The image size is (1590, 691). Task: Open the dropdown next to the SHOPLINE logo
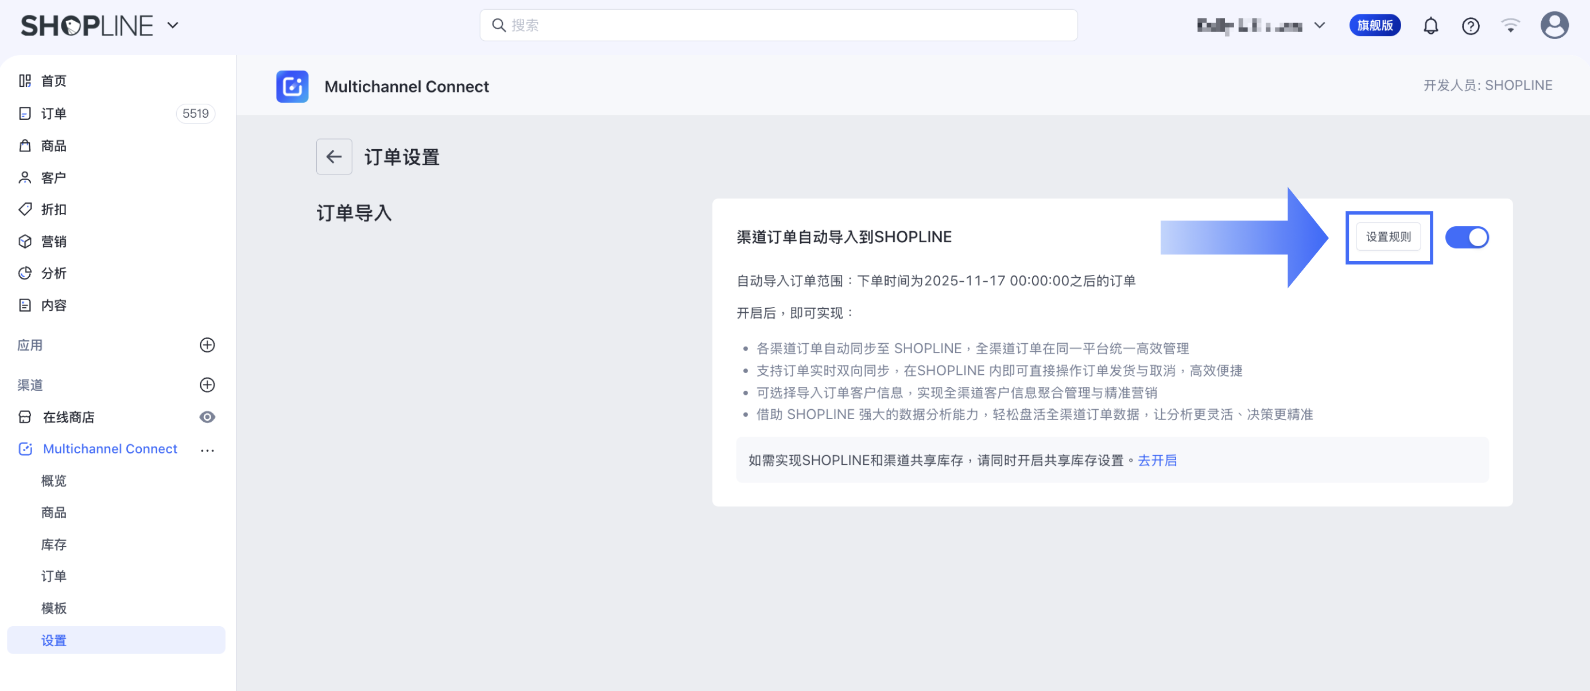pyautogui.click(x=173, y=25)
